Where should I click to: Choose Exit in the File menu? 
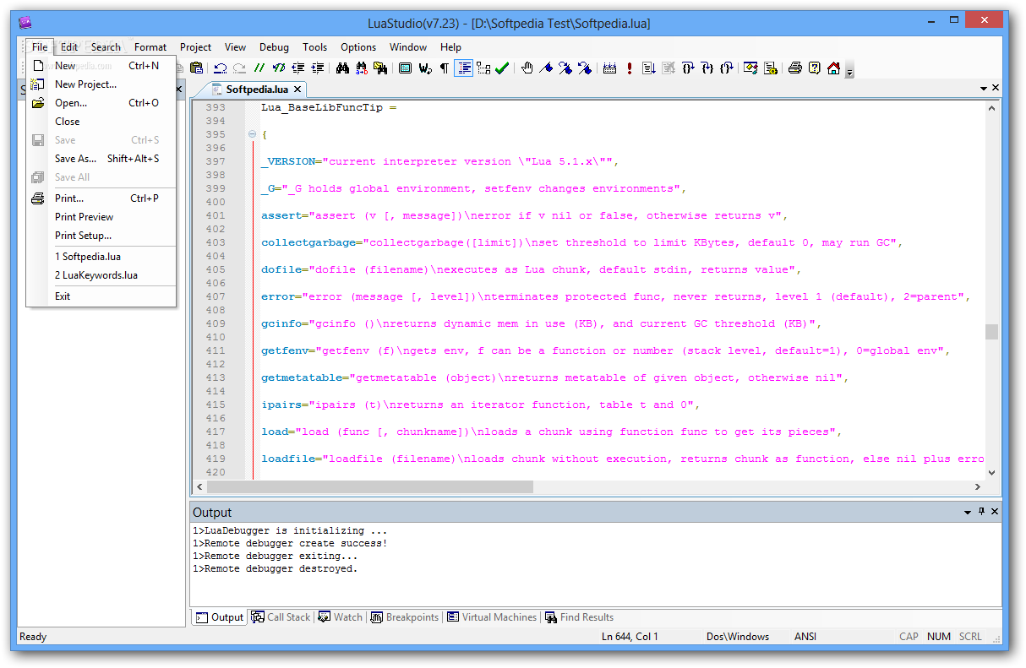[x=101, y=296]
